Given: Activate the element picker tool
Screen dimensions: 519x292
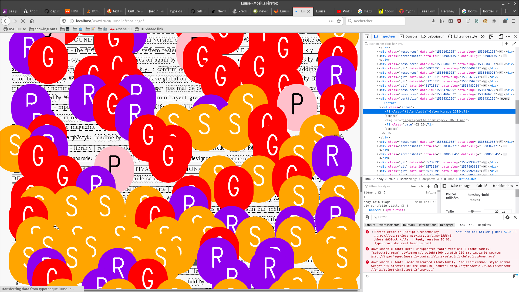Looking at the screenshot, I should pos(367,36).
